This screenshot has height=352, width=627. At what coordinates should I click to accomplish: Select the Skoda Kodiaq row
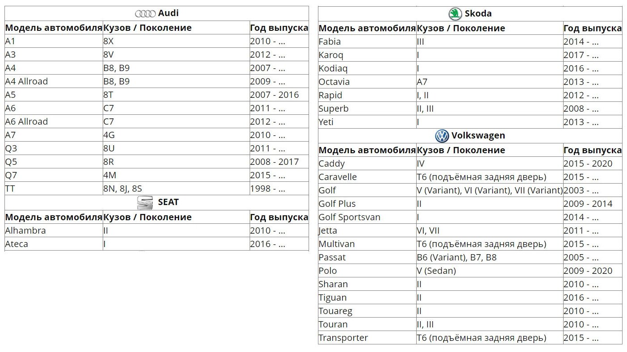click(x=470, y=68)
